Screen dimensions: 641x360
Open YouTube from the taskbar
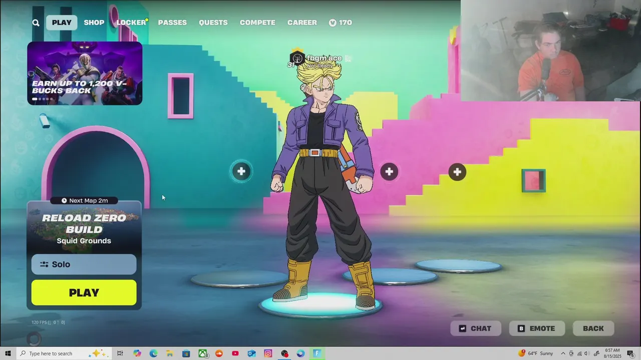235,353
